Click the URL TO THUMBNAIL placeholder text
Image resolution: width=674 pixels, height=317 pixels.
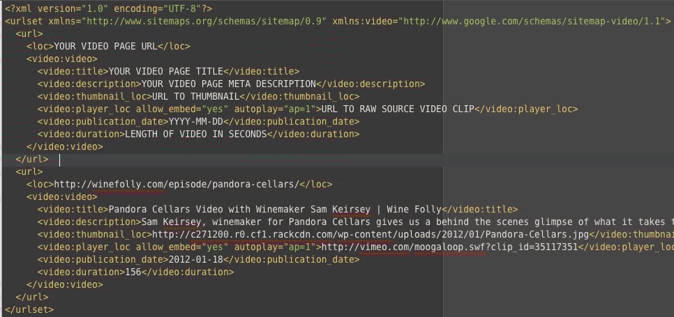click(x=196, y=96)
